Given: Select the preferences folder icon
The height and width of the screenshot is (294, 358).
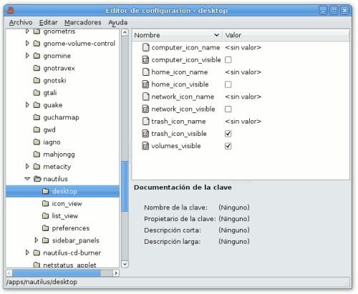Looking at the screenshot, I should coord(45,228).
